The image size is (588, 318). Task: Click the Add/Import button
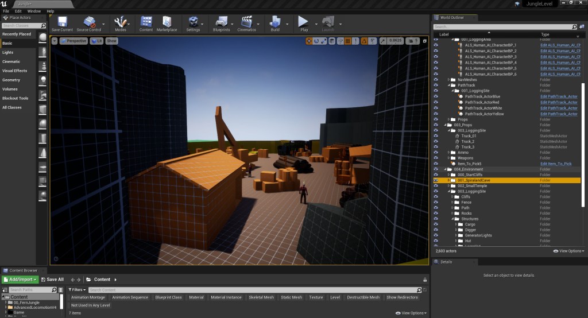point(20,280)
